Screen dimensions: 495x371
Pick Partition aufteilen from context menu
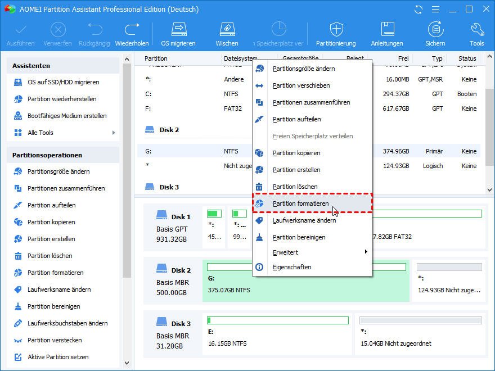[x=312, y=119]
